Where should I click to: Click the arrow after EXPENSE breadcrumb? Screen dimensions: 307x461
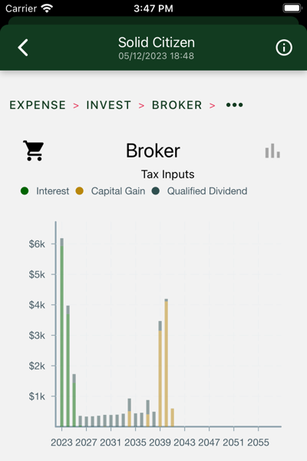[x=76, y=105]
